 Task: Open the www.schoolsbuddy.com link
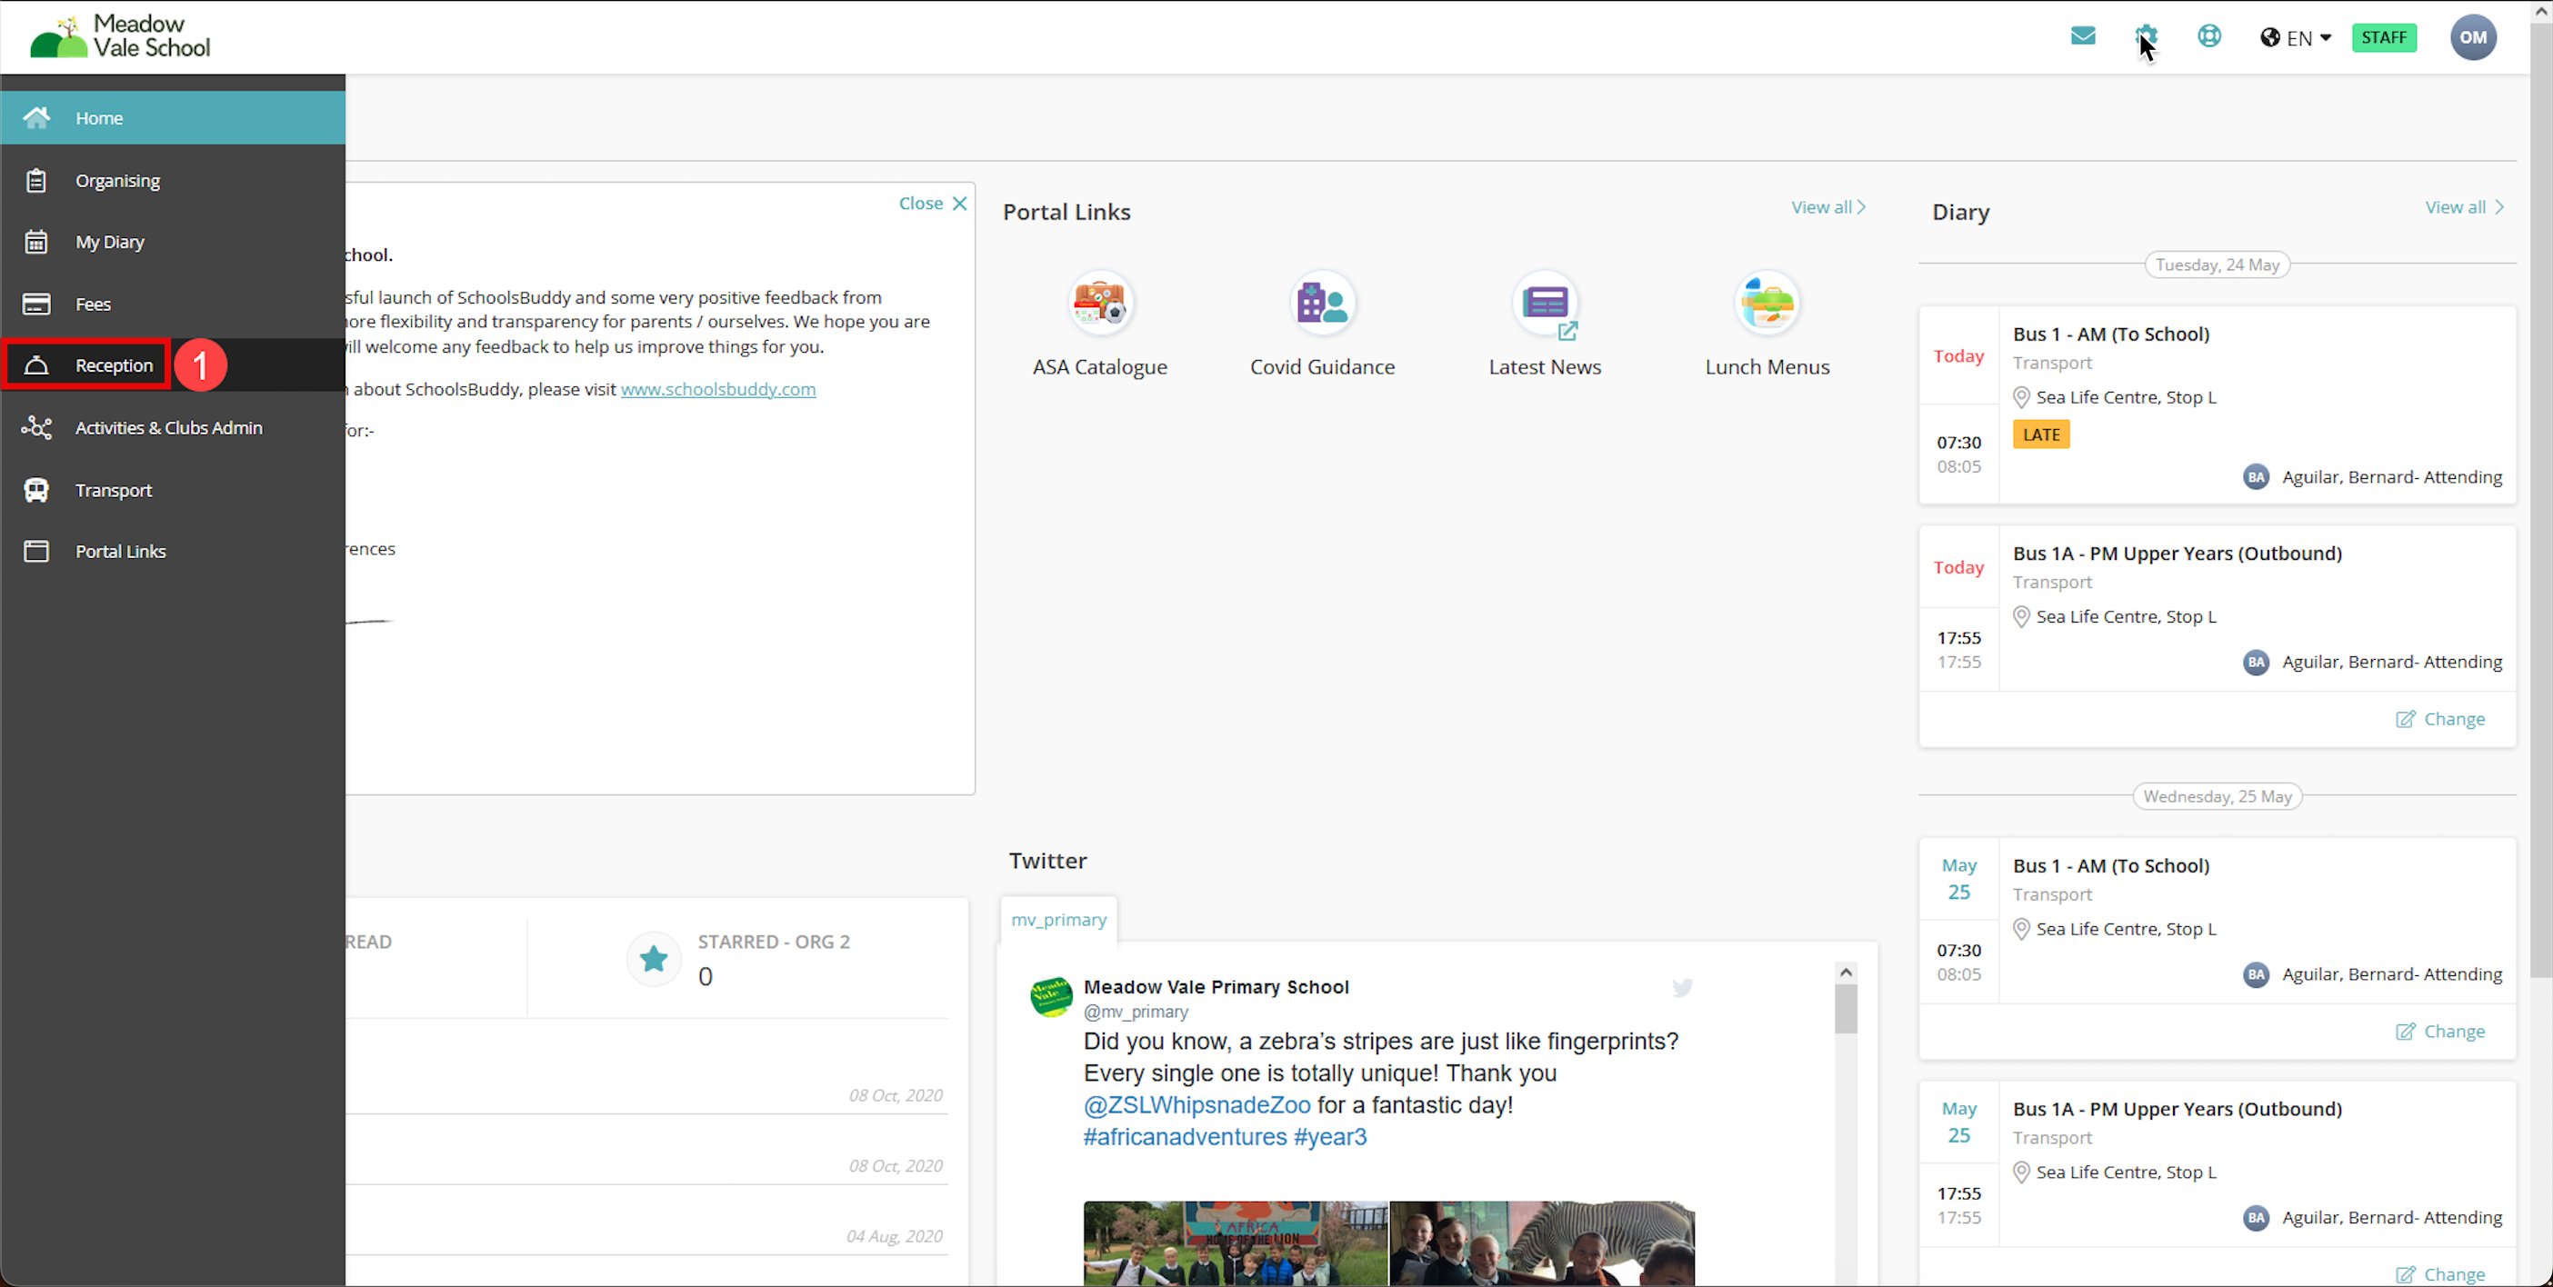[x=717, y=389]
